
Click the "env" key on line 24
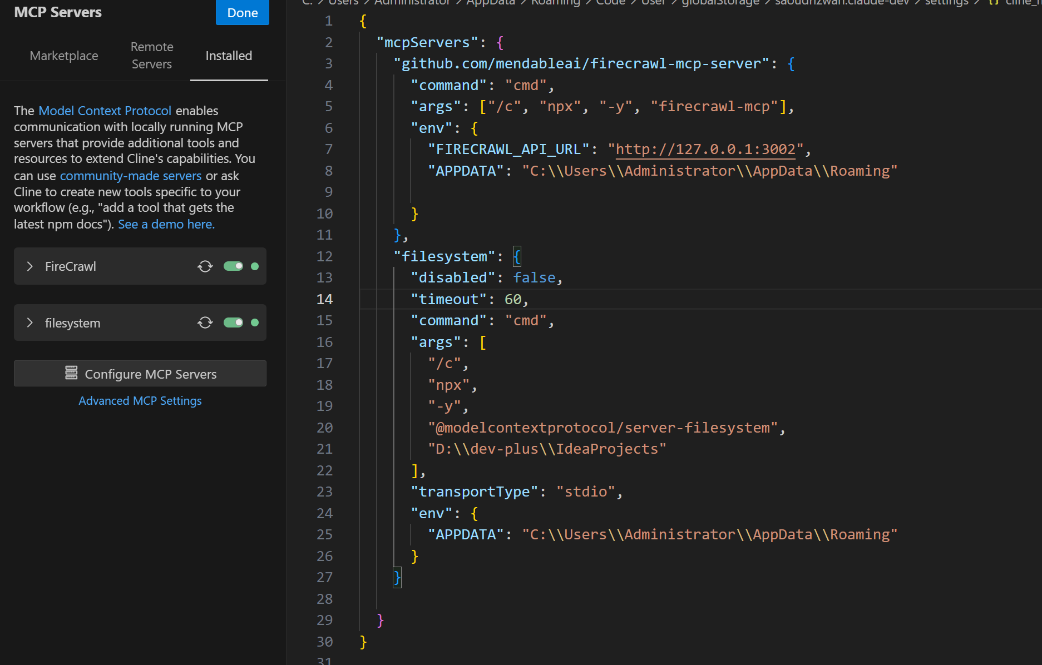pos(432,513)
